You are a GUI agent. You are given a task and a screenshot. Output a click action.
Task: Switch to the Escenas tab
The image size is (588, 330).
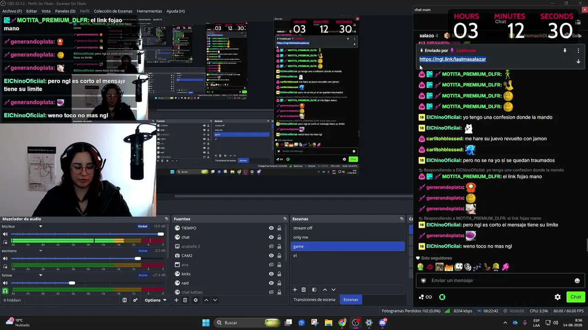351,300
